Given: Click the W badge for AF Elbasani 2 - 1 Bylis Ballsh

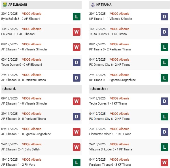Looking at the screenshot, I should tap(76, 147).
